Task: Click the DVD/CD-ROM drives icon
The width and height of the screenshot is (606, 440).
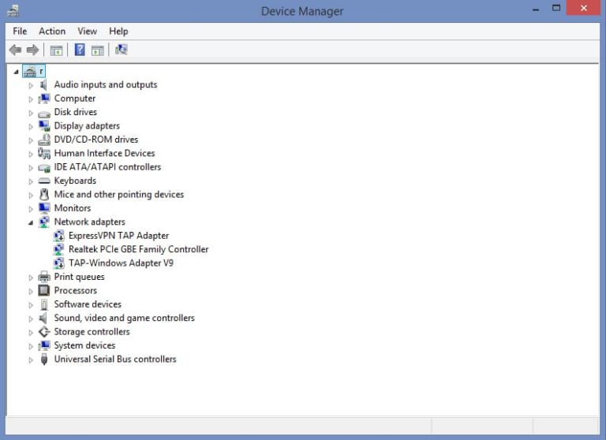Action: click(44, 140)
